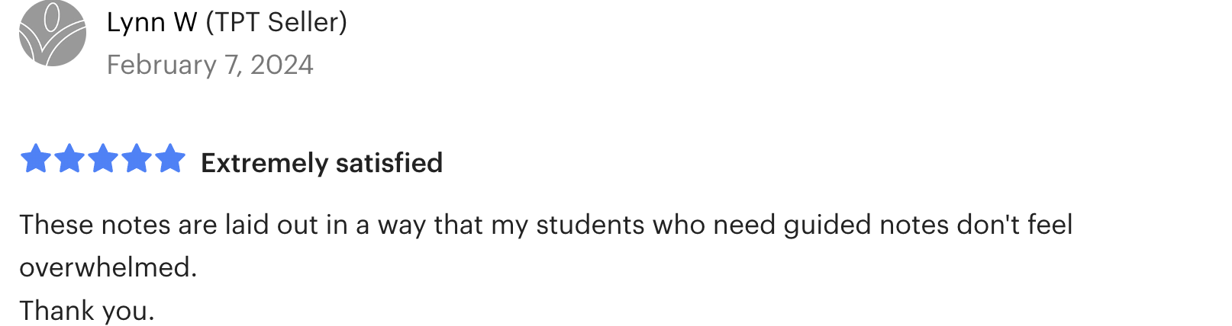The image size is (1232, 326).
Task: Click Lynn W's gray profile avatar
Action: [52, 34]
